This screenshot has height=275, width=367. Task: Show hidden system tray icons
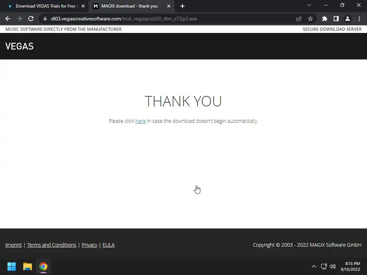(x=314, y=266)
